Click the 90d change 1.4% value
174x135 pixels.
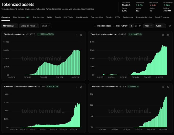[x=153, y=5]
